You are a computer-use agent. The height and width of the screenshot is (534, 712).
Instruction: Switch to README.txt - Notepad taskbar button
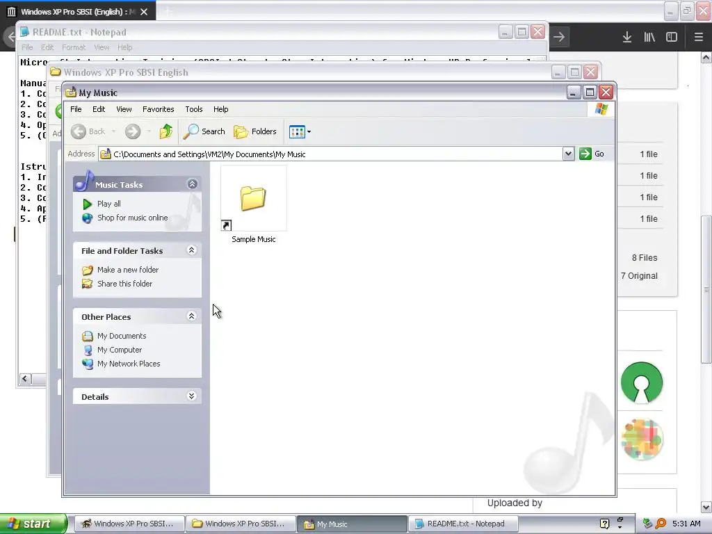tap(462, 524)
